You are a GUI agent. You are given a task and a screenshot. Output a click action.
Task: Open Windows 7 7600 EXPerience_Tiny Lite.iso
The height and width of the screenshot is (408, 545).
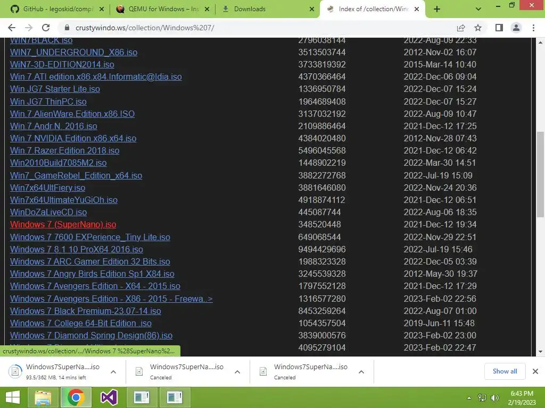[90, 237]
